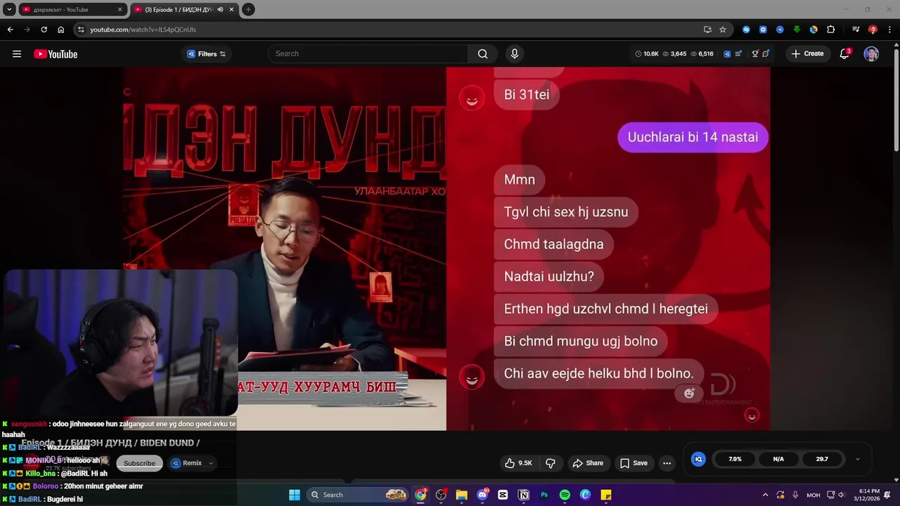Share this video
The width and height of the screenshot is (900, 506).
[588, 463]
